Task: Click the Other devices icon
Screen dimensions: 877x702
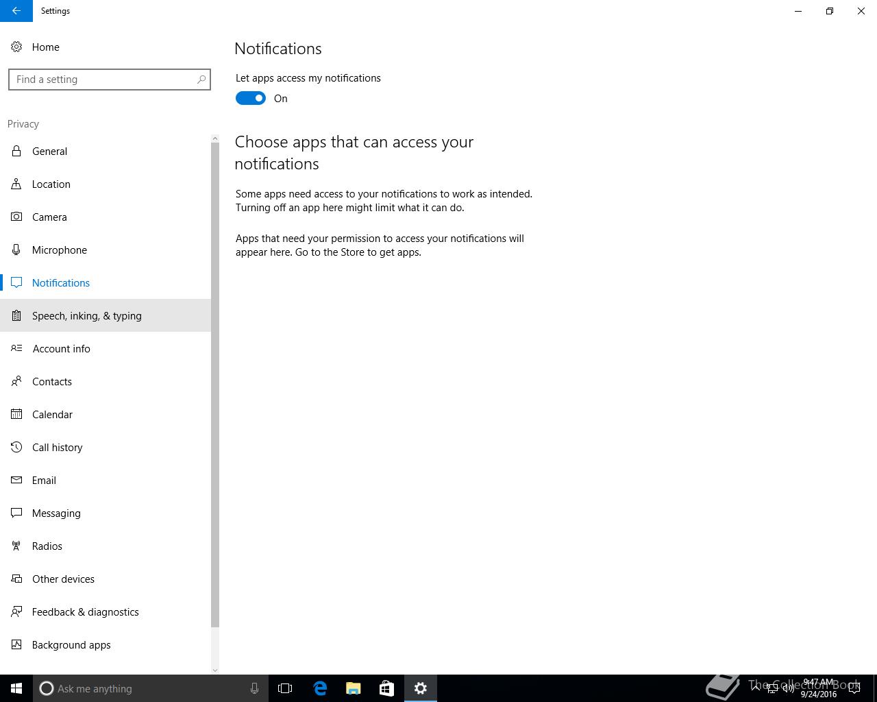Action: (x=16, y=579)
